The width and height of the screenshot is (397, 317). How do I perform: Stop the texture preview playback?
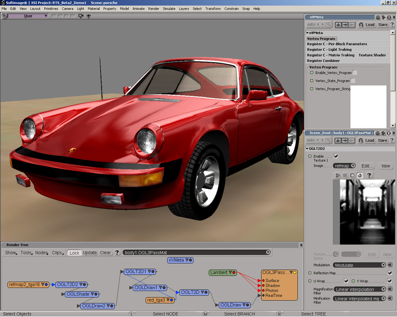tap(352, 175)
